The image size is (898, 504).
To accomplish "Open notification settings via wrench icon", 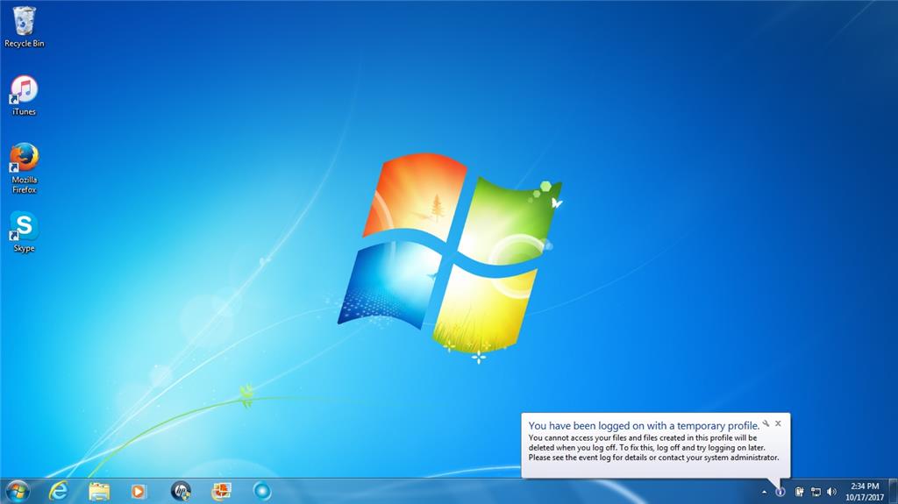I will pos(766,424).
